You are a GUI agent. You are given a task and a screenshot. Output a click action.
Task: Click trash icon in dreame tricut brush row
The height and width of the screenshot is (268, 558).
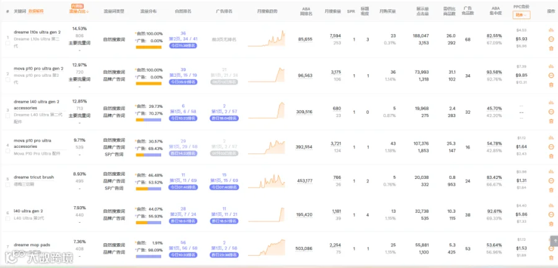point(551,190)
